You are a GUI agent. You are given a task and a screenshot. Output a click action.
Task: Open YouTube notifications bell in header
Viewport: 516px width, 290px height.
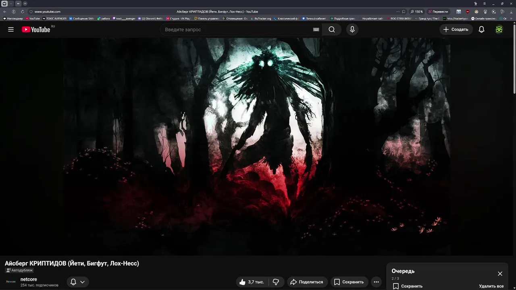[x=481, y=29]
